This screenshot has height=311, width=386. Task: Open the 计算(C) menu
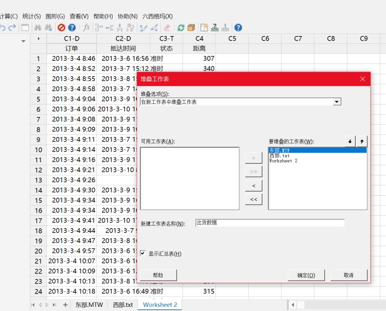point(9,16)
